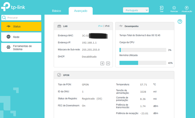Click the transmit power value 1.74
Viewport: 195px width, 118px height.
[143, 106]
